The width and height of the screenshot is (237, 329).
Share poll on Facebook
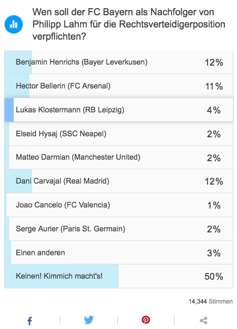pyautogui.click(x=30, y=321)
